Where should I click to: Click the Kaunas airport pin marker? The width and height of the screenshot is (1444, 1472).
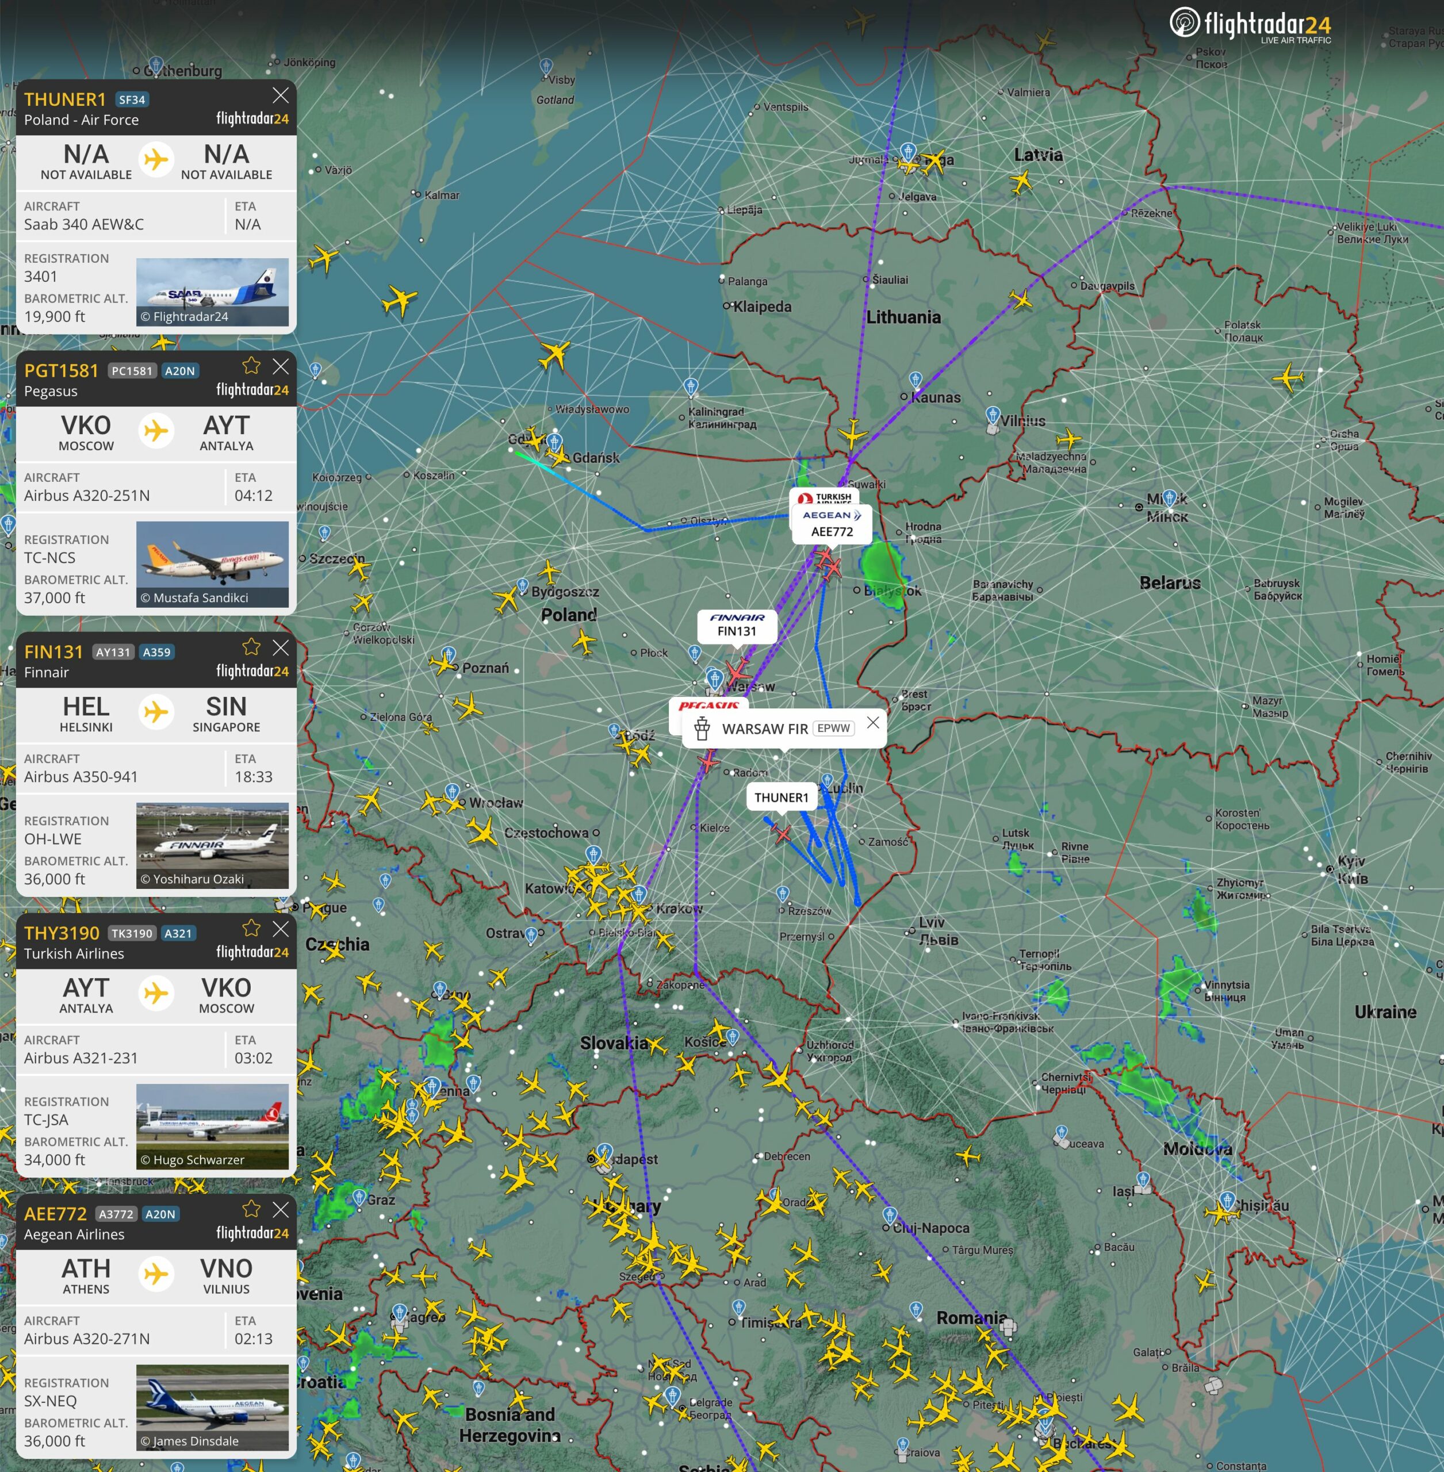[x=916, y=379]
